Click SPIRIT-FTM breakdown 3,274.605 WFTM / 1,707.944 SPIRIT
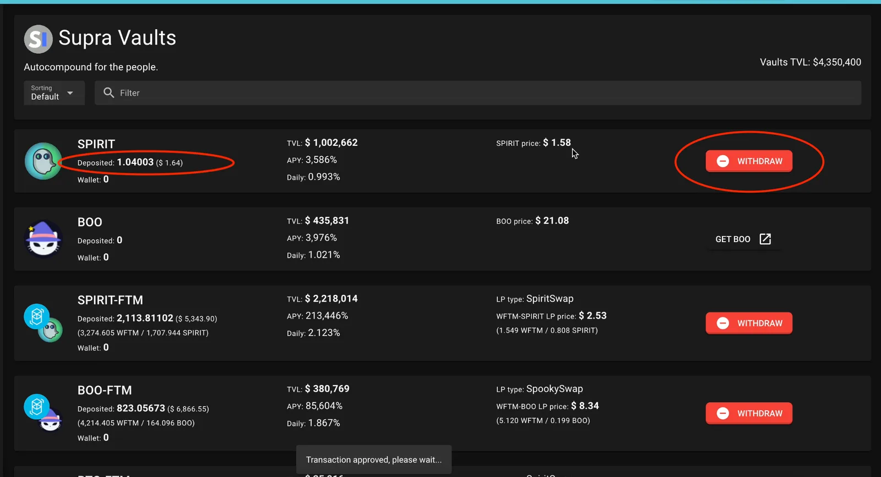 143,333
